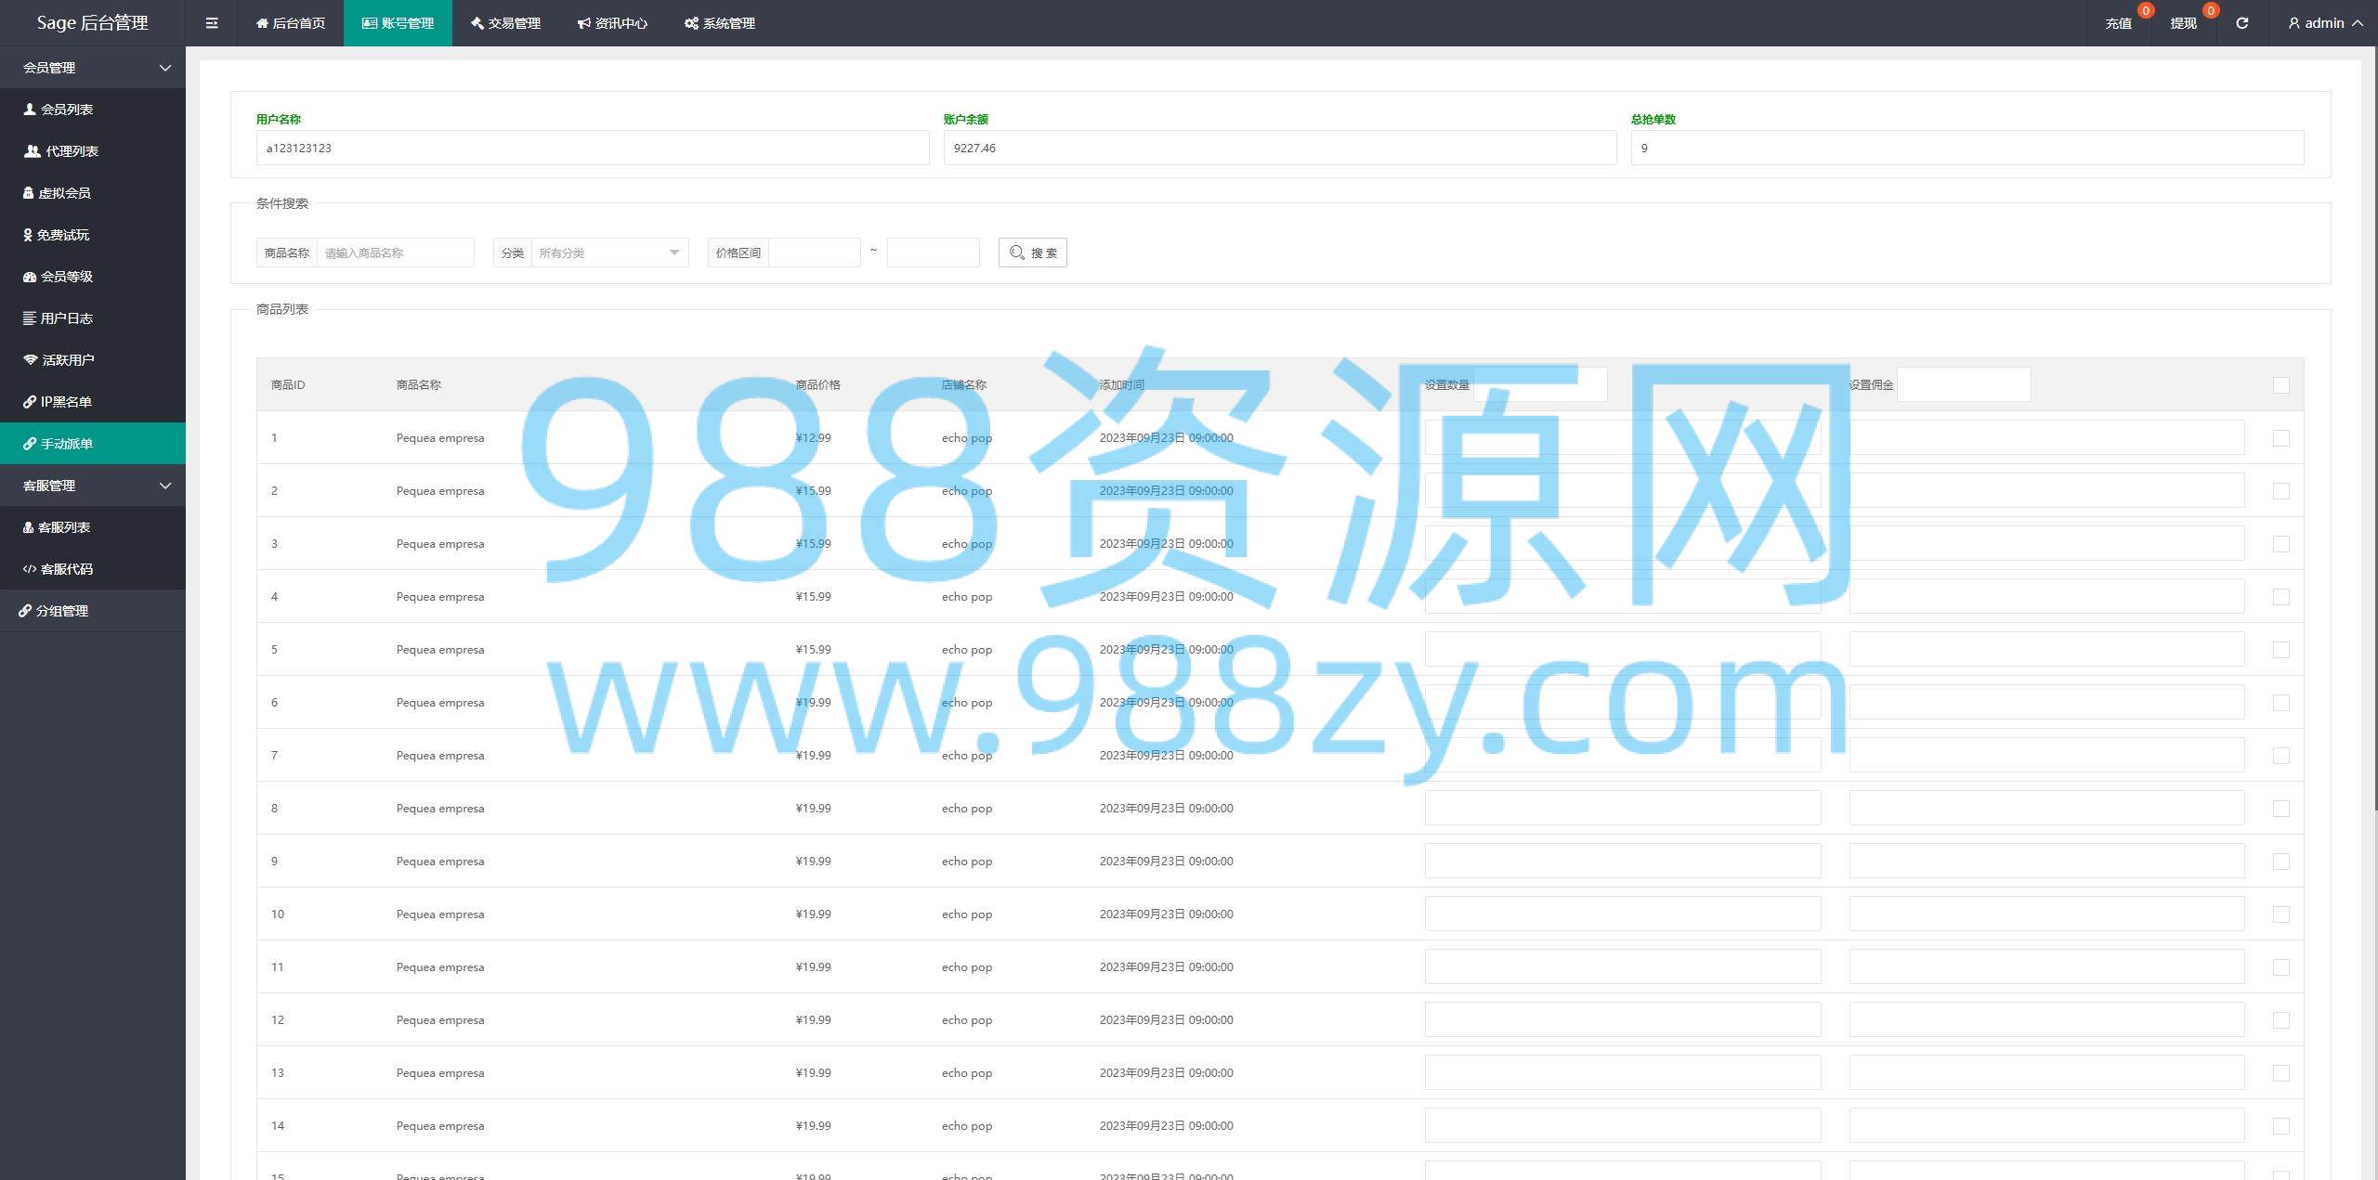Expand the admin user menu
The width and height of the screenshot is (2378, 1180).
coord(2325,23)
